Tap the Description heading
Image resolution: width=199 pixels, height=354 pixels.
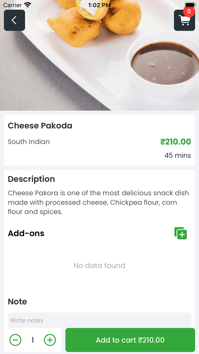point(31,179)
